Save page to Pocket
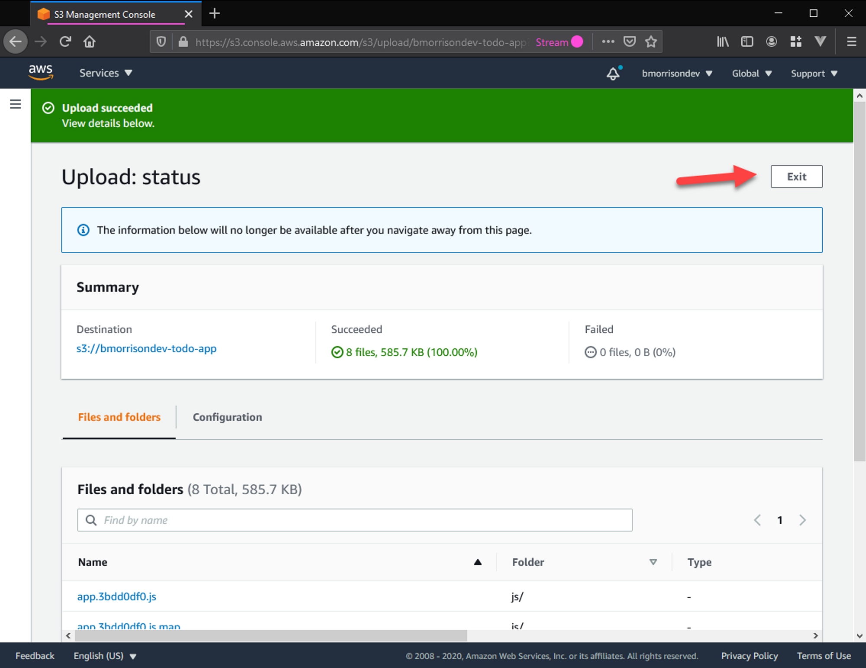The height and width of the screenshot is (668, 866). [x=629, y=42]
